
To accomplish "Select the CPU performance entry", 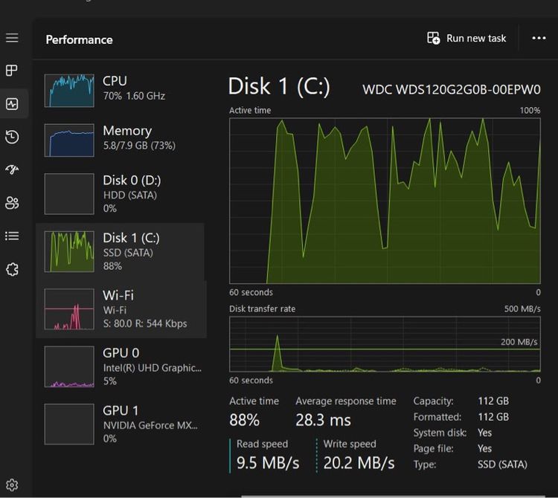I will 120,89.
